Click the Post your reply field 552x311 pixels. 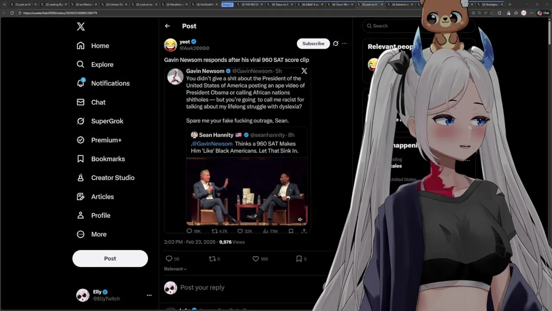coord(203,288)
